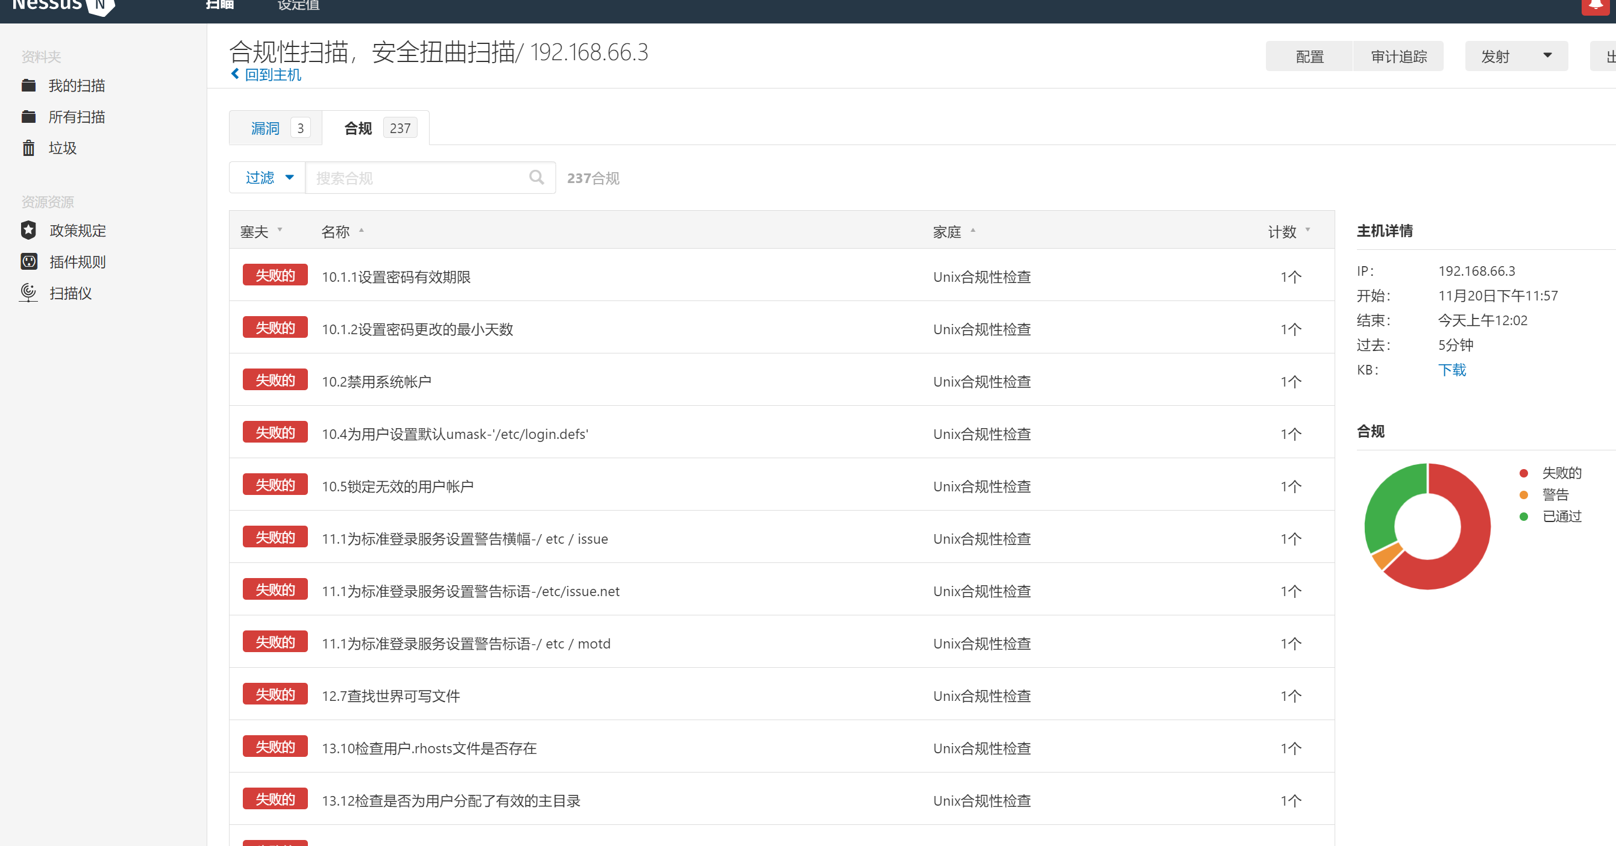Open the 过滤 filter dropdown

coord(268,178)
